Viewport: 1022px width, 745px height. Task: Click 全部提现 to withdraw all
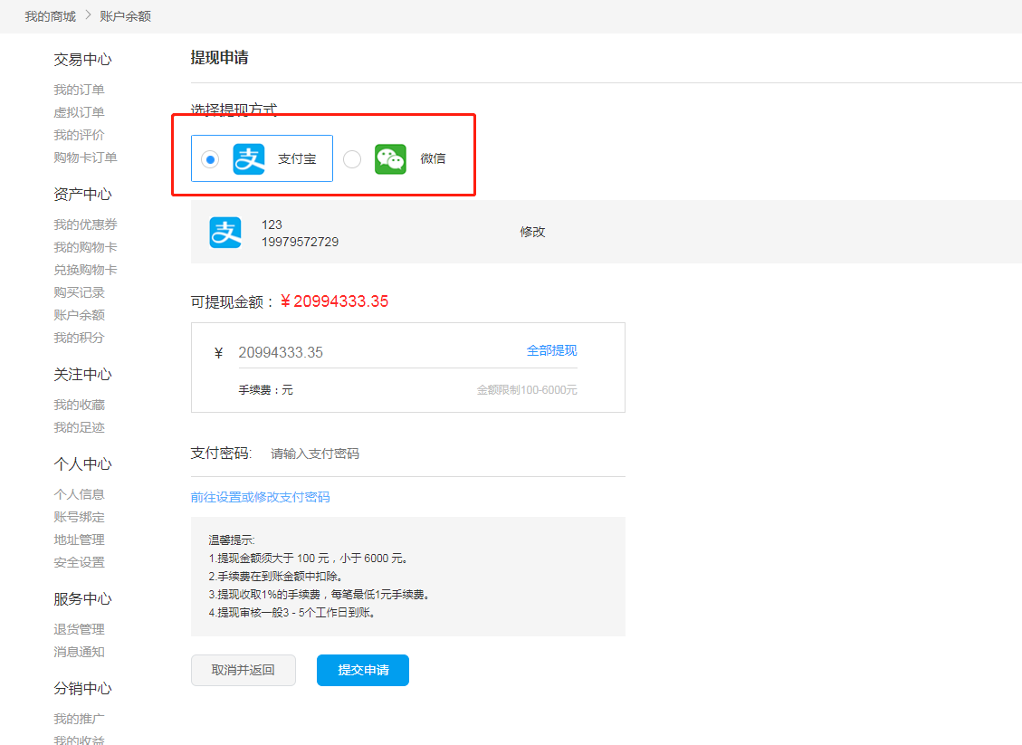(x=551, y=351)
